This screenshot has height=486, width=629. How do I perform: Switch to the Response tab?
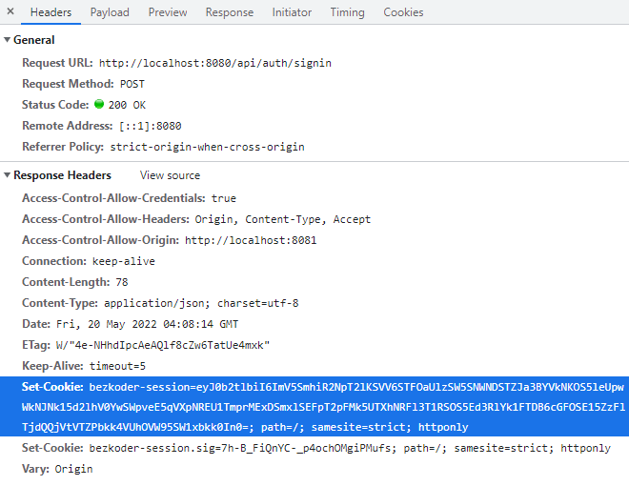click(x=230, y=12)
